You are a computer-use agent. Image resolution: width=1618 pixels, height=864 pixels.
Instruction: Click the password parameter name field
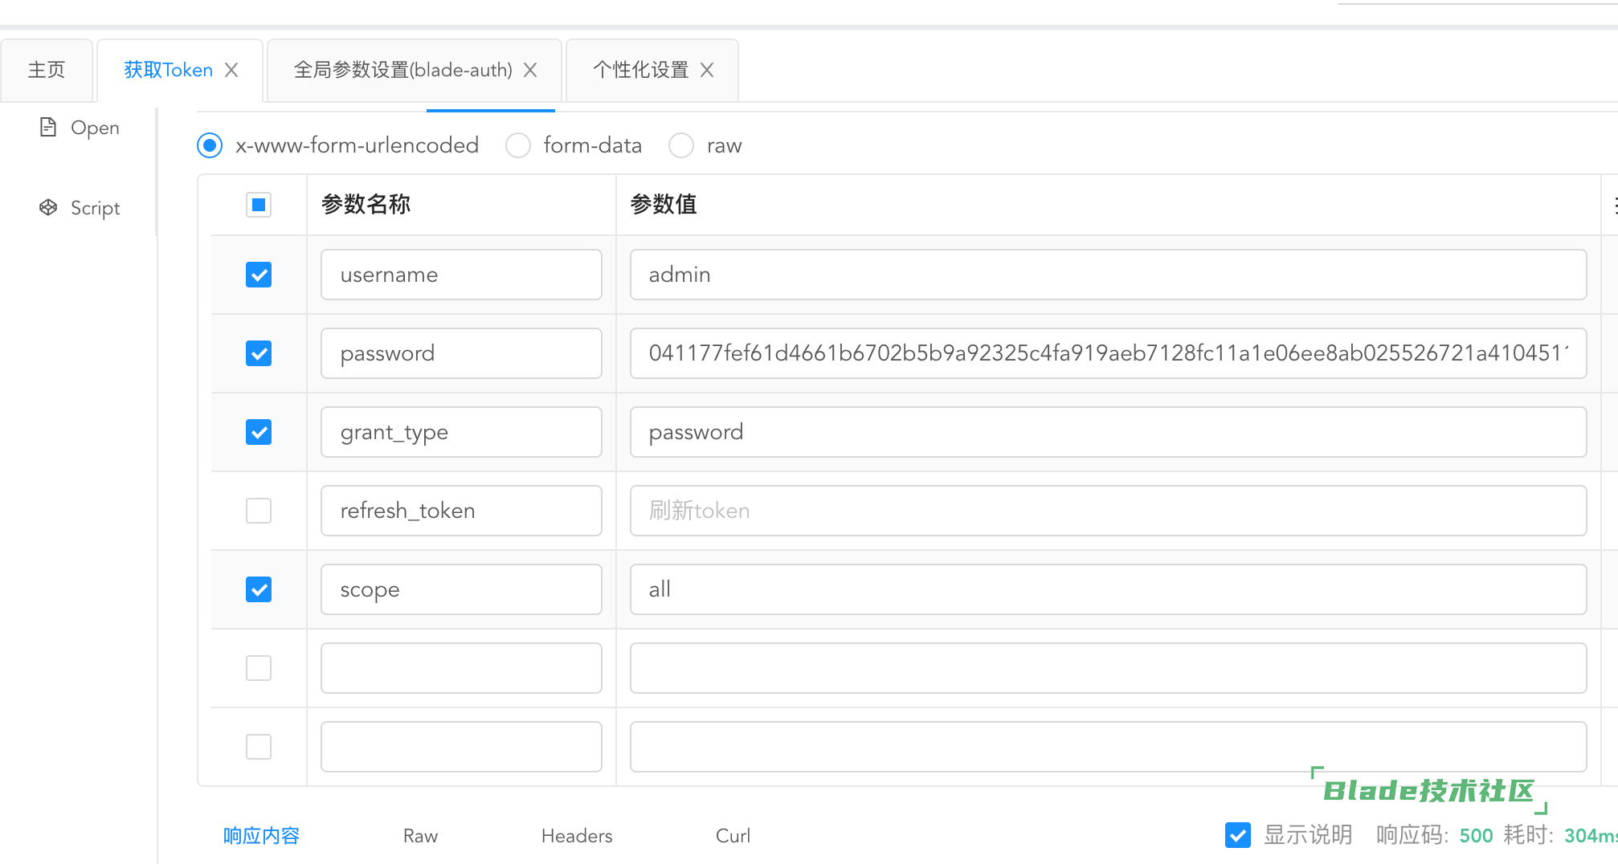click(461, 353)
